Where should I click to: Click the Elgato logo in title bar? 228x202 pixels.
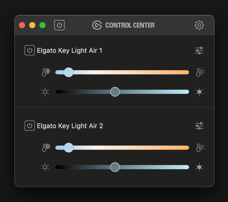pyautogui.click(x=97, y=25)
